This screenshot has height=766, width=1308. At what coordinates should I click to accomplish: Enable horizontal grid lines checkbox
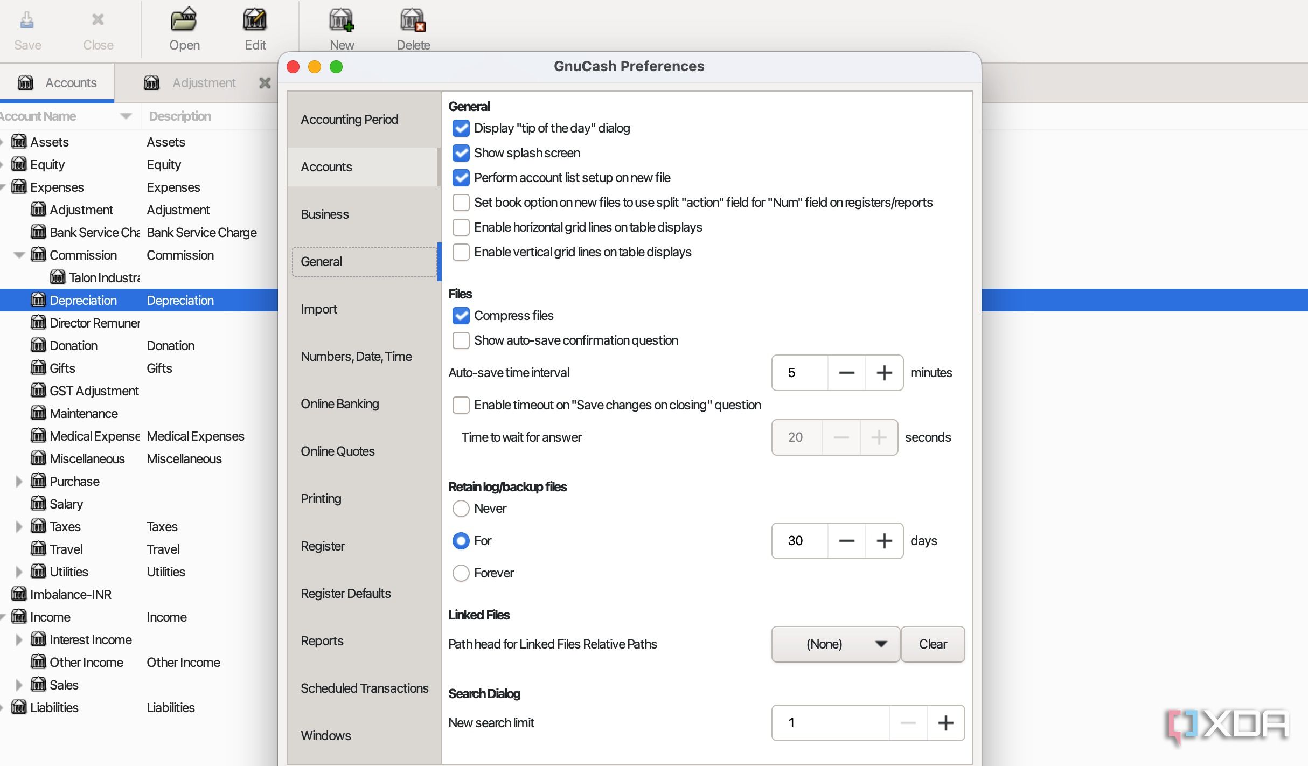pos(461,227)
